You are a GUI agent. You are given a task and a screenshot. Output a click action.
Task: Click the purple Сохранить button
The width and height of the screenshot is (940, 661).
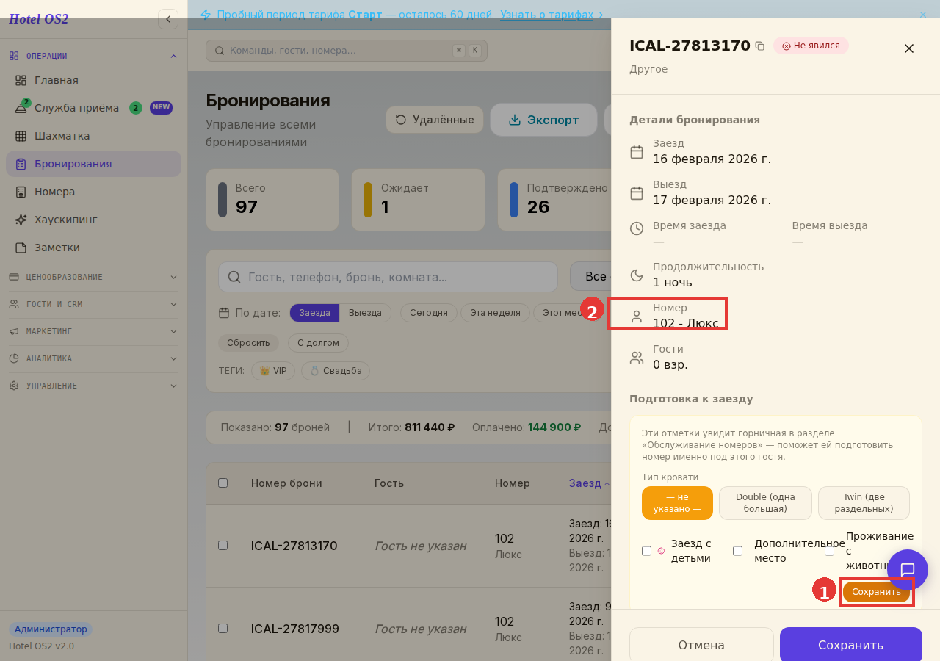851,645
